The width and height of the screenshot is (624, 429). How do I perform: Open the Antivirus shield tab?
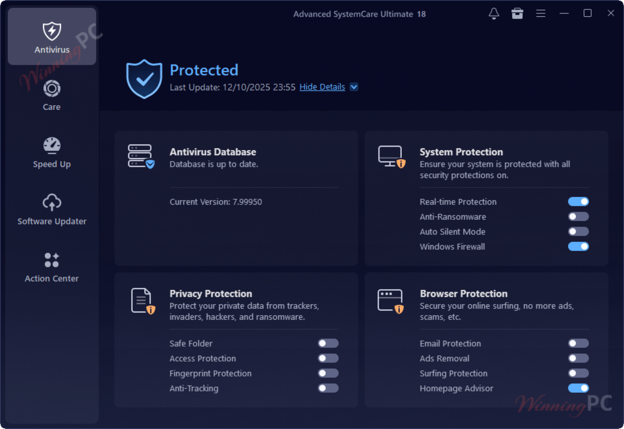coord(52,37)
